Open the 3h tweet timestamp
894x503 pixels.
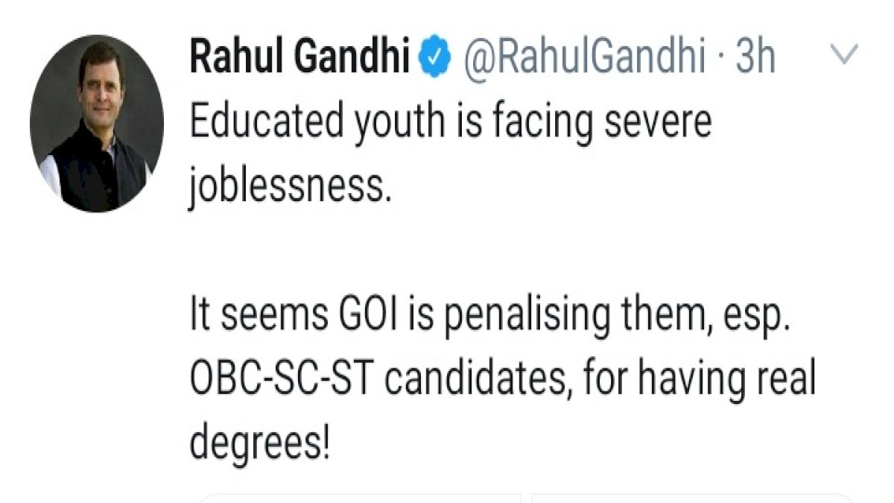click(755, 59)
